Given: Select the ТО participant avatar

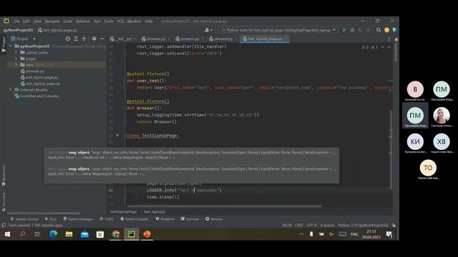Looking at the screenshot, I should click(x=428, y=168).
